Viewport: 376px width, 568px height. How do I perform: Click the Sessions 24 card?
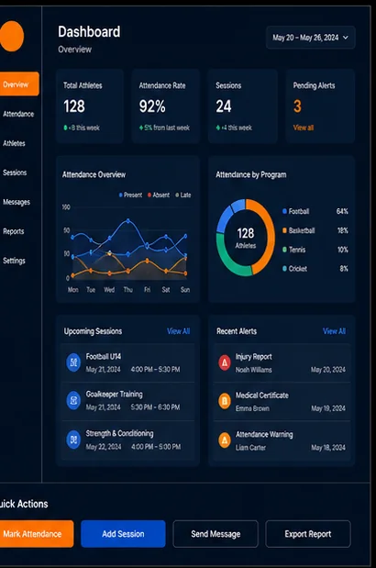pyautogui.click(x=242, y=106)
